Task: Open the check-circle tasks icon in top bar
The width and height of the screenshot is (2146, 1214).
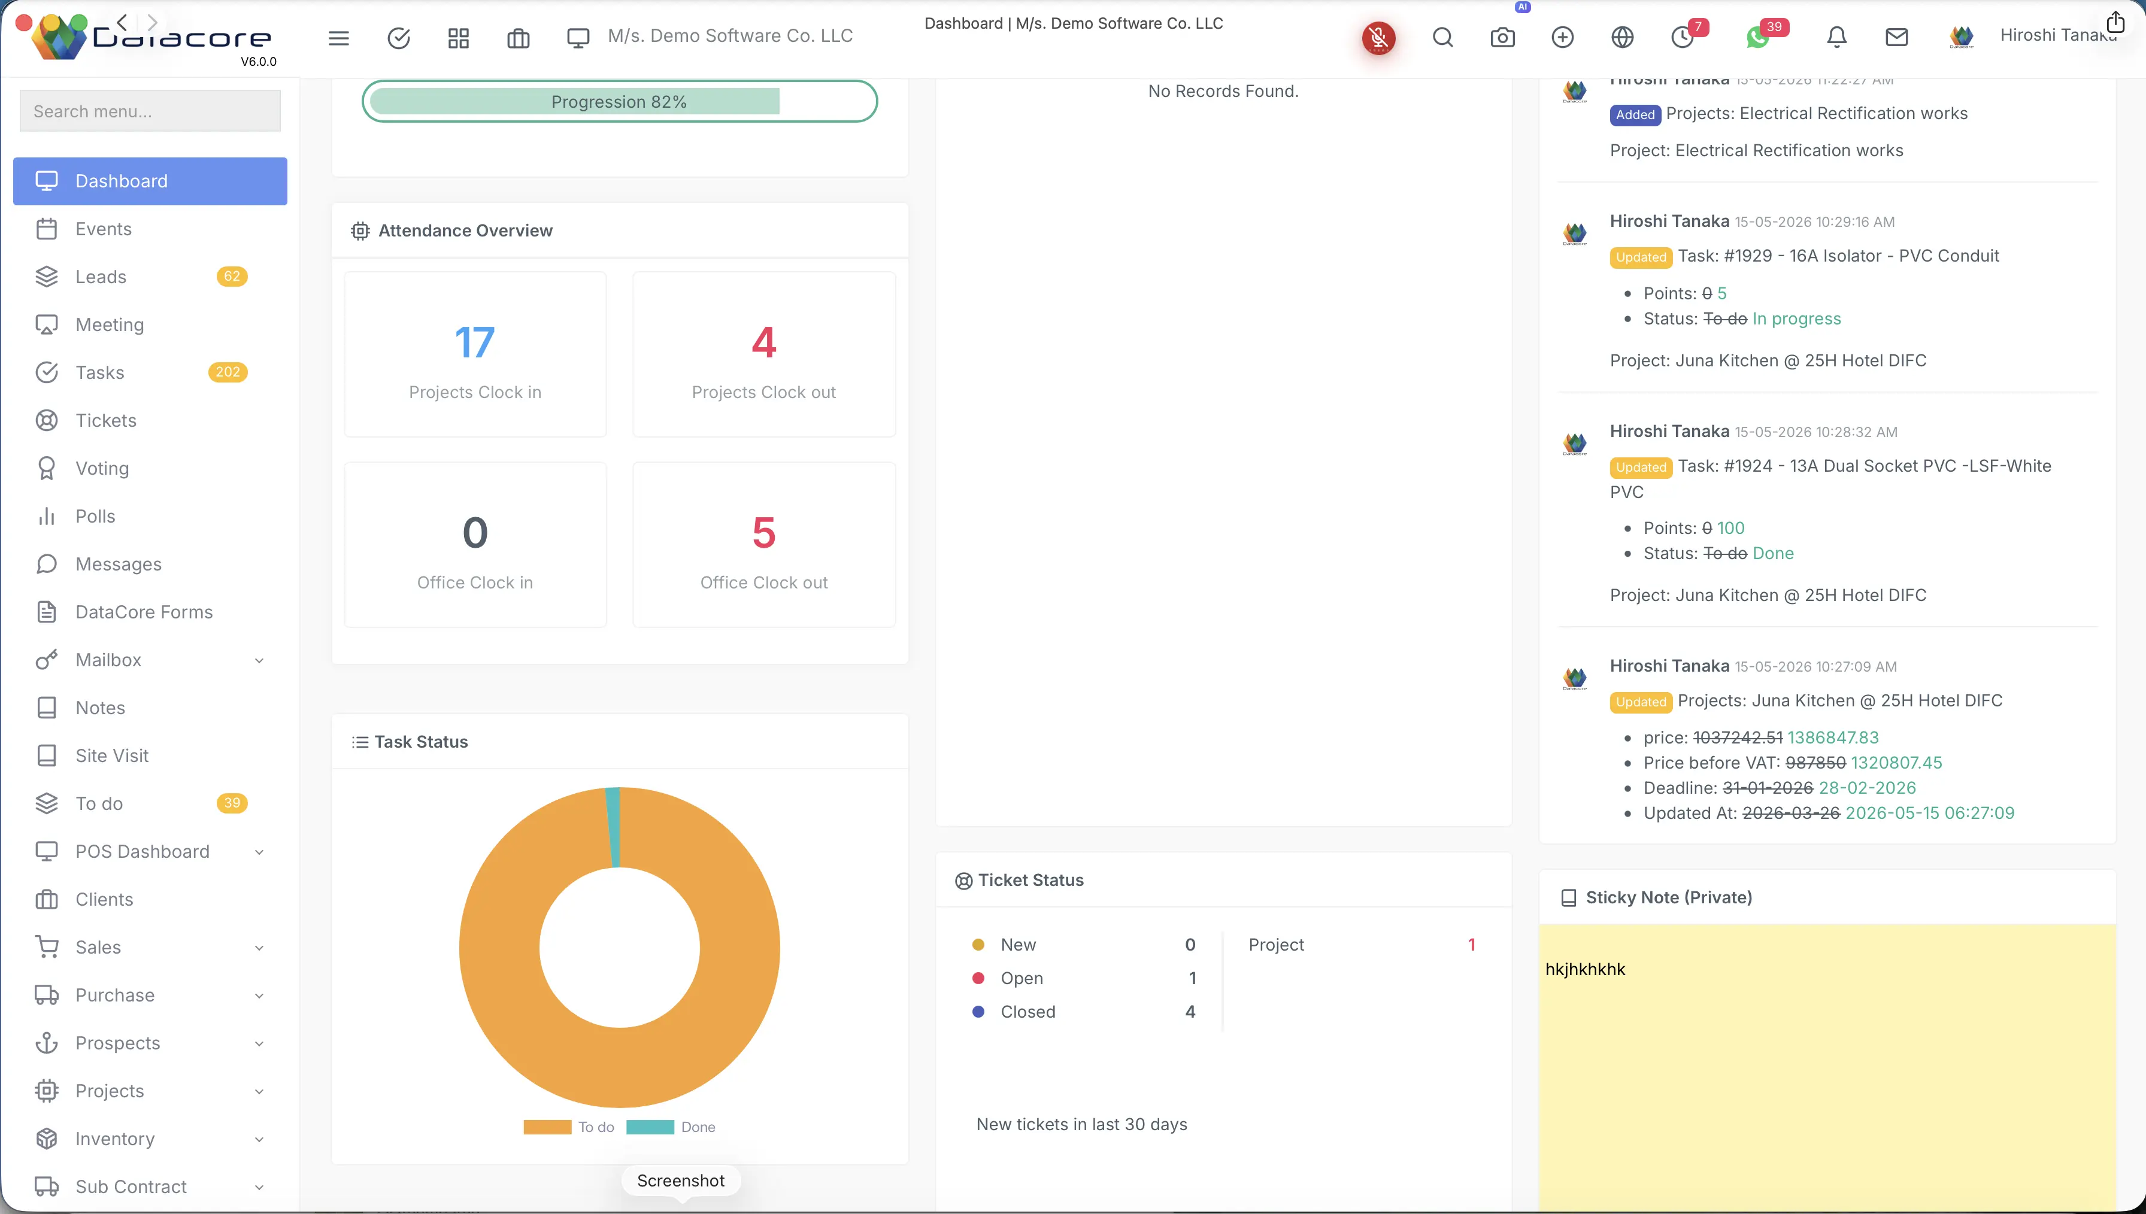Action: [x=399, y=38]
